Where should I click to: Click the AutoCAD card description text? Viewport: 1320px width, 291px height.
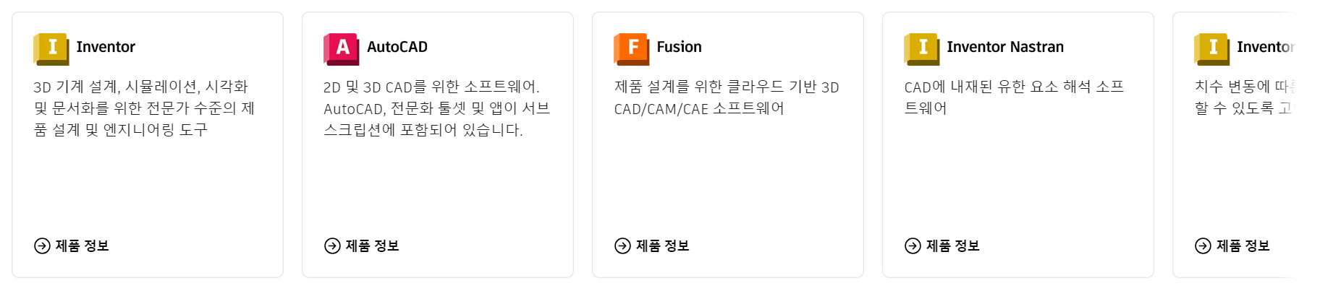[x=436, y=108]
